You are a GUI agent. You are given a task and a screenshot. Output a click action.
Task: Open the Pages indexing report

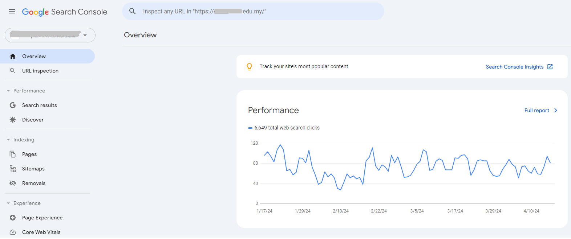29,154
